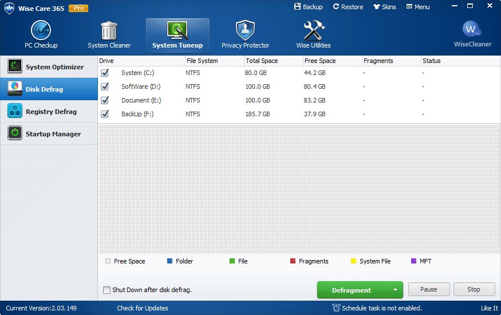501x315 pixels.
Task: Click the Like It link
Action: click(x=490, y=308)
